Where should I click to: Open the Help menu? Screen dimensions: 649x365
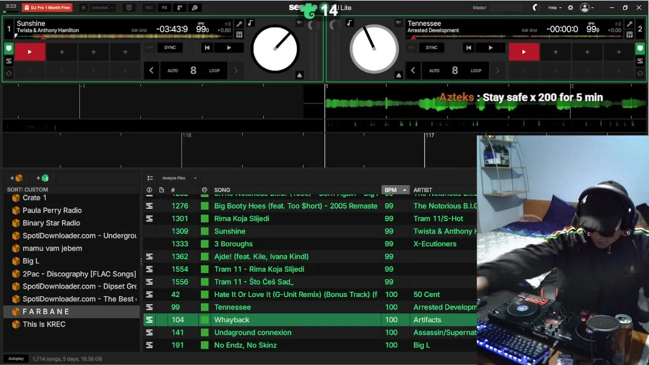(555, 8)
